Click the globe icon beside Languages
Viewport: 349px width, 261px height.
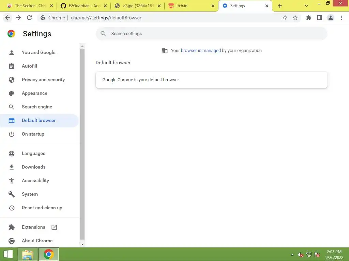click(12, 154)
